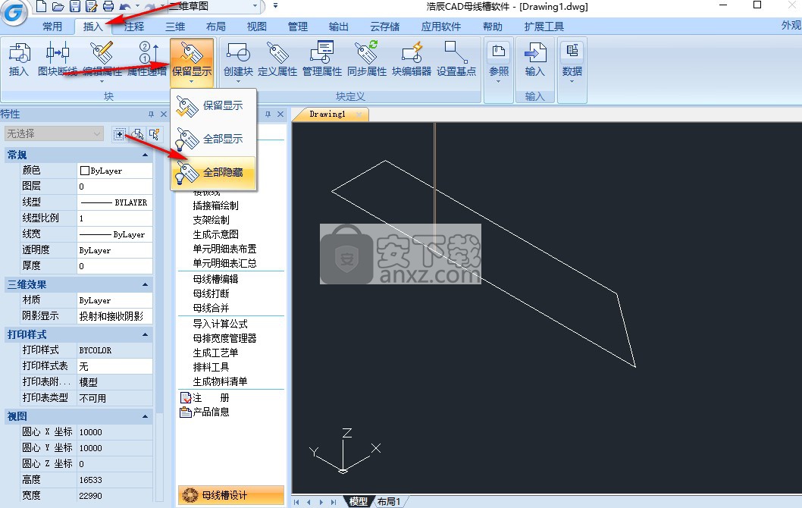Click the 定义属性 tool
The height and width of the screenshot is (508, 802).
point(277,59)
